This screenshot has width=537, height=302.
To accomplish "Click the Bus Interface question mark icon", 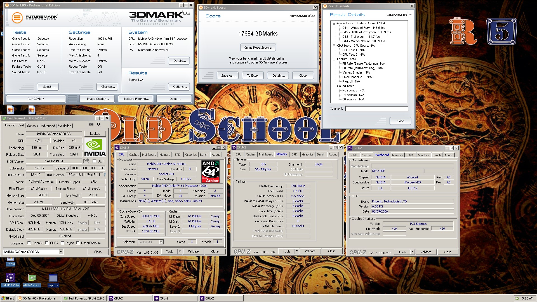I will (105, 175).
